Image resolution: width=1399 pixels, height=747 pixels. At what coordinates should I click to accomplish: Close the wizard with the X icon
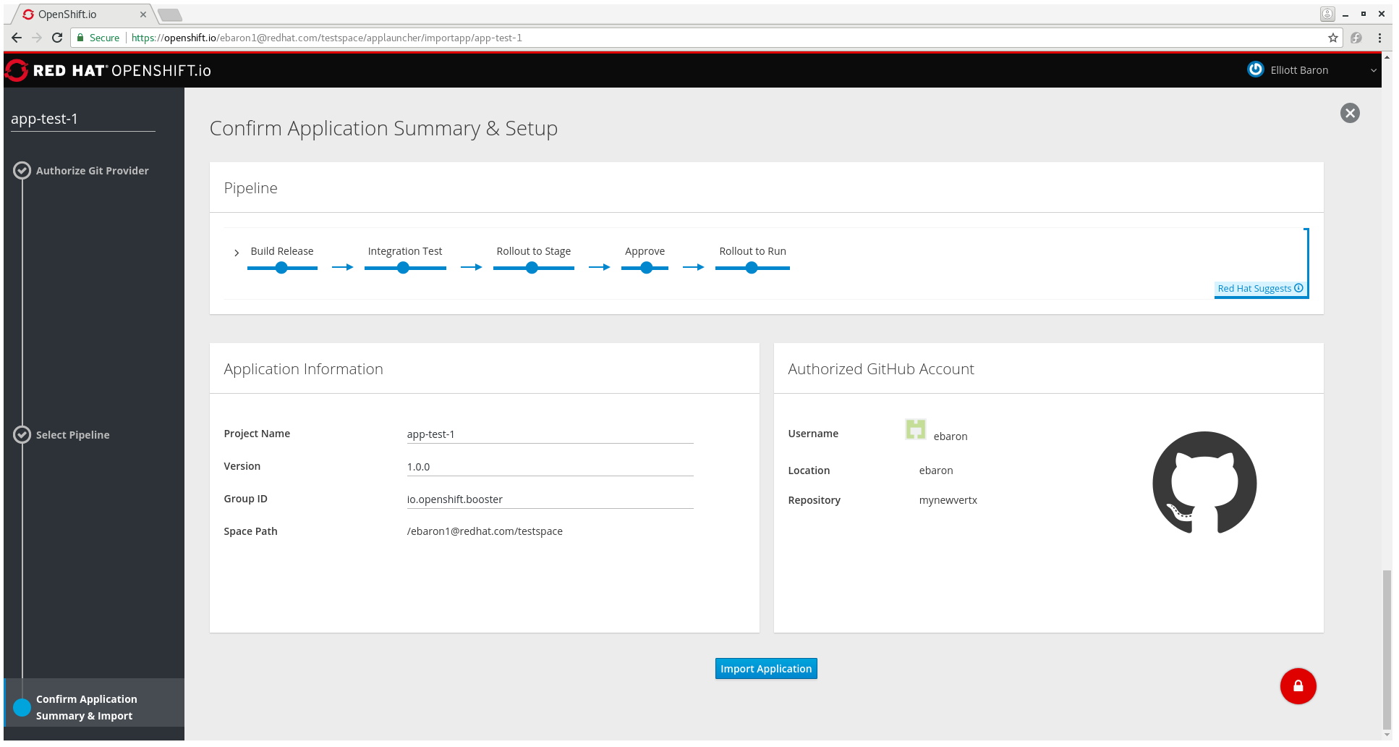pyautogui.click(x=1350, y=113)
